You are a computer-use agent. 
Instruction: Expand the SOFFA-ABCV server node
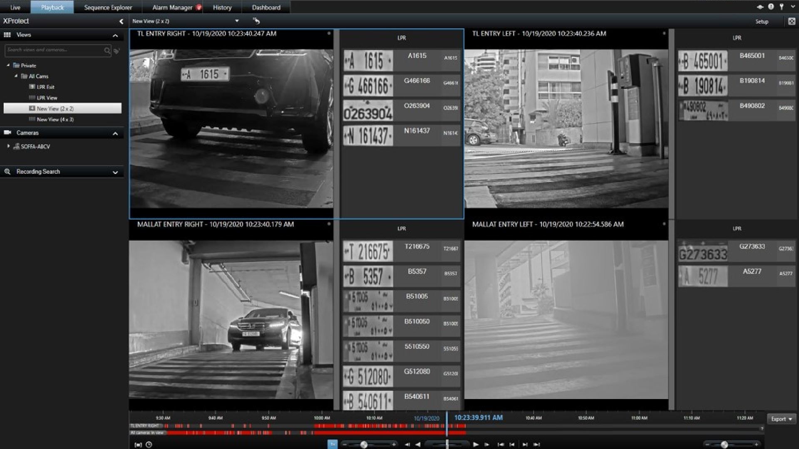(8, 146)
